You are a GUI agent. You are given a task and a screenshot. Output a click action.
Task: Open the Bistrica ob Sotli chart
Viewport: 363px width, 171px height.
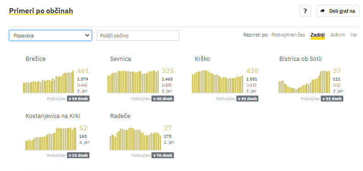(x=304, y=82)
